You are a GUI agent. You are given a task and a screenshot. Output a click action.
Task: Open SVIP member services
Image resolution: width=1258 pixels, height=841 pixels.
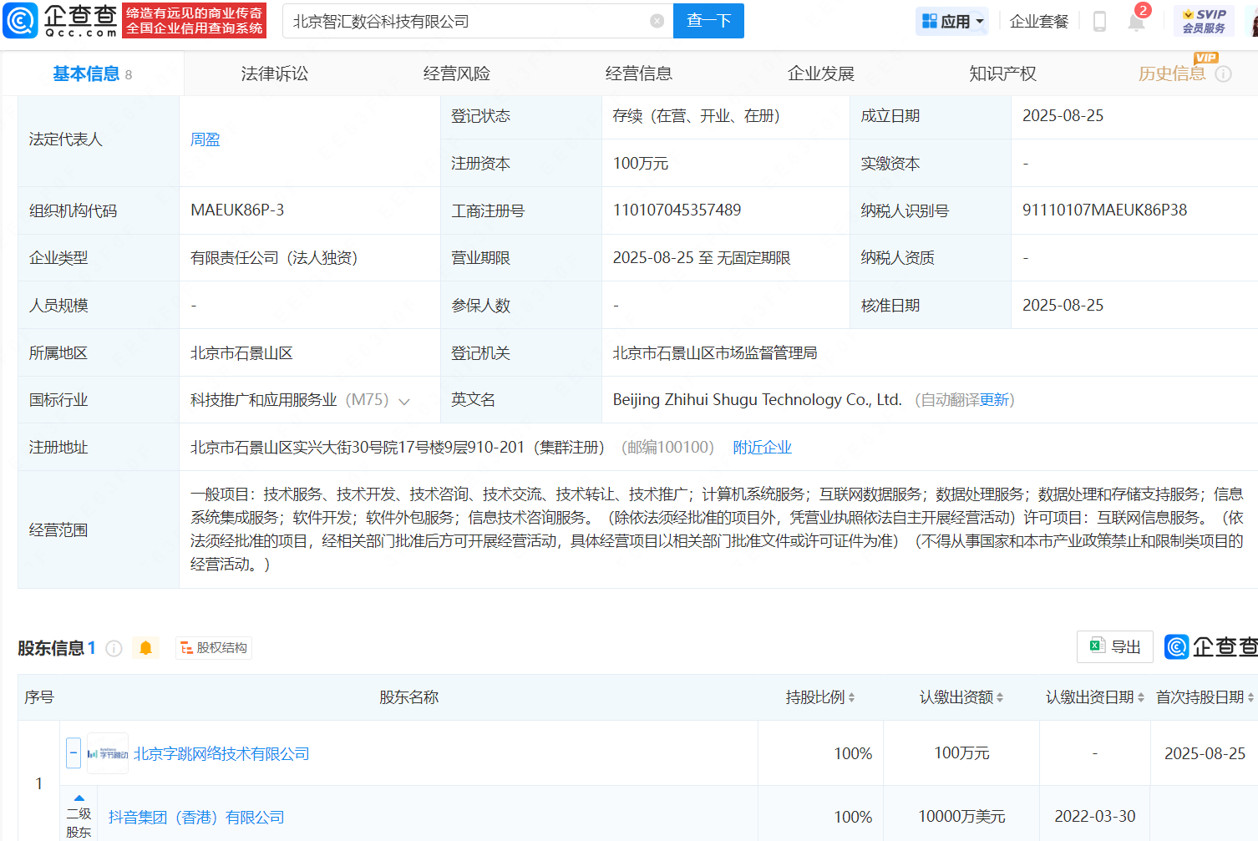pos(1204,21)
